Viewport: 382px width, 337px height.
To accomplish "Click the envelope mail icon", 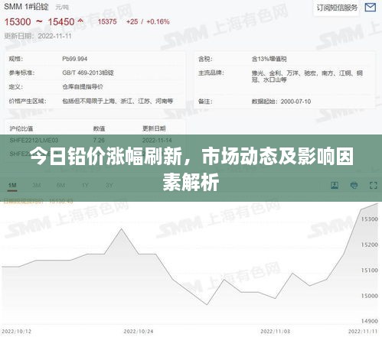I will (x=370, y=8).
